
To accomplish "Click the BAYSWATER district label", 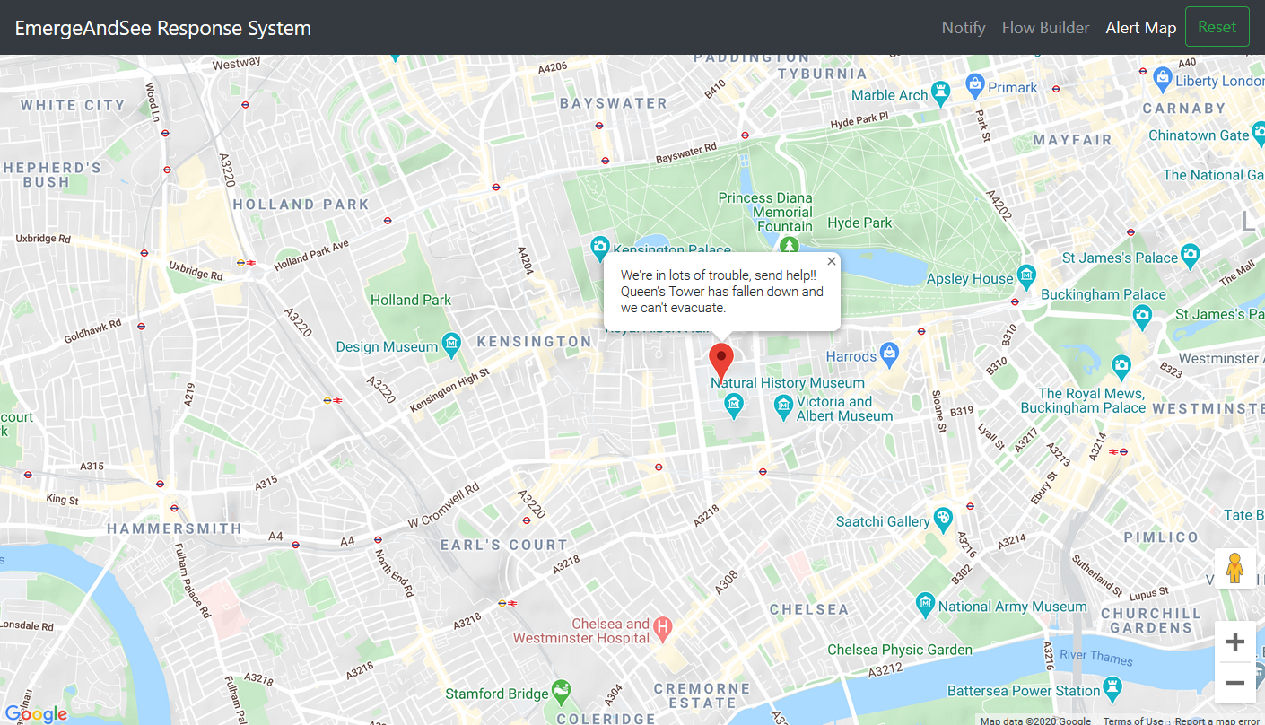I will pyautogui.click(x=614, y=103).
